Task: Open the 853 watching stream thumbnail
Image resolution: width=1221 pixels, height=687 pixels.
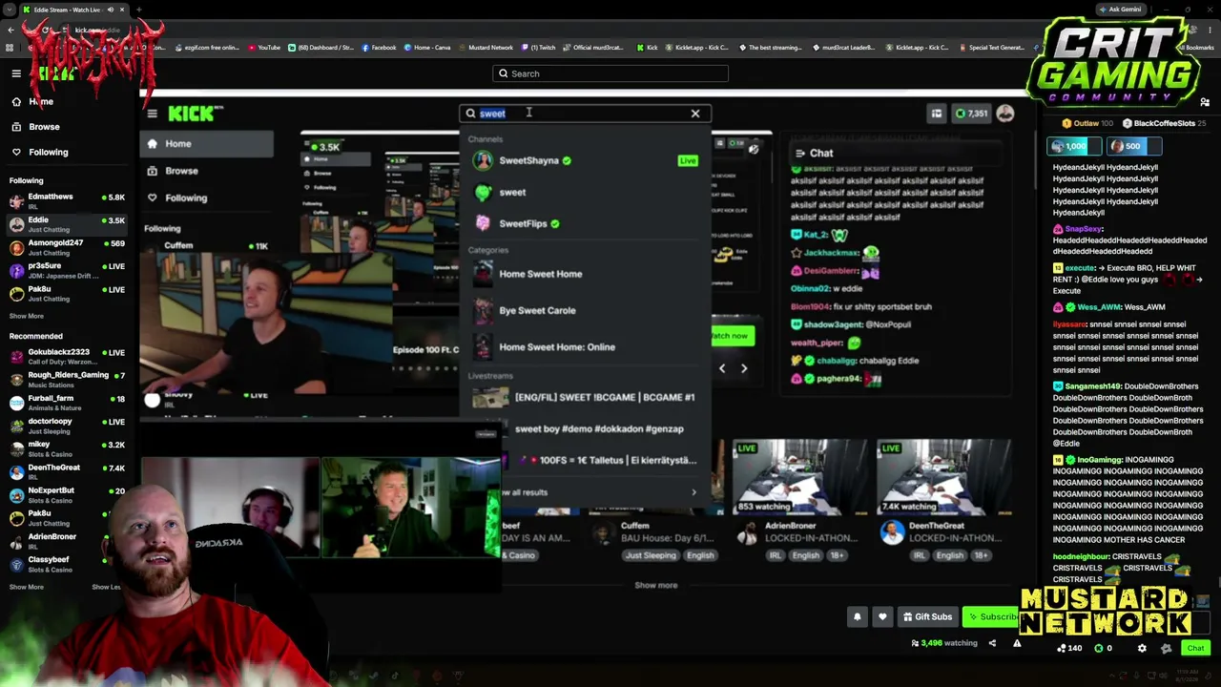Action: [x=799, y=478]
